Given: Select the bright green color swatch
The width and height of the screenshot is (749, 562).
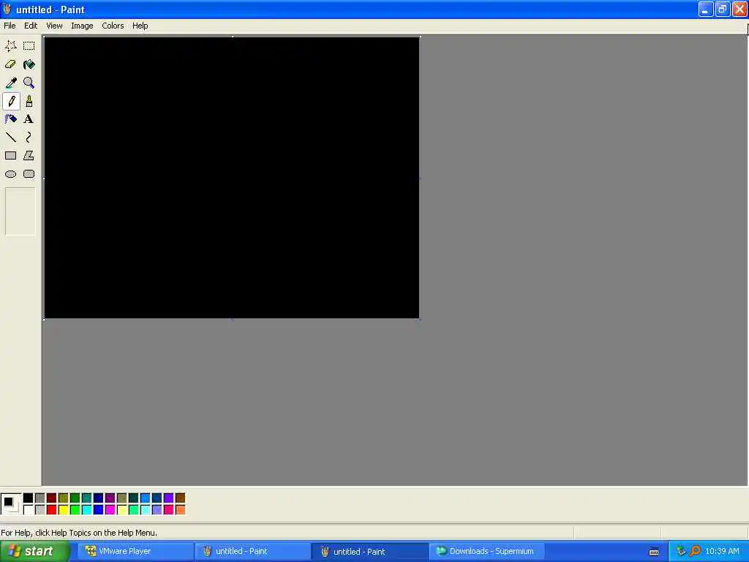Looking at the screenshot, I should 75,510.
